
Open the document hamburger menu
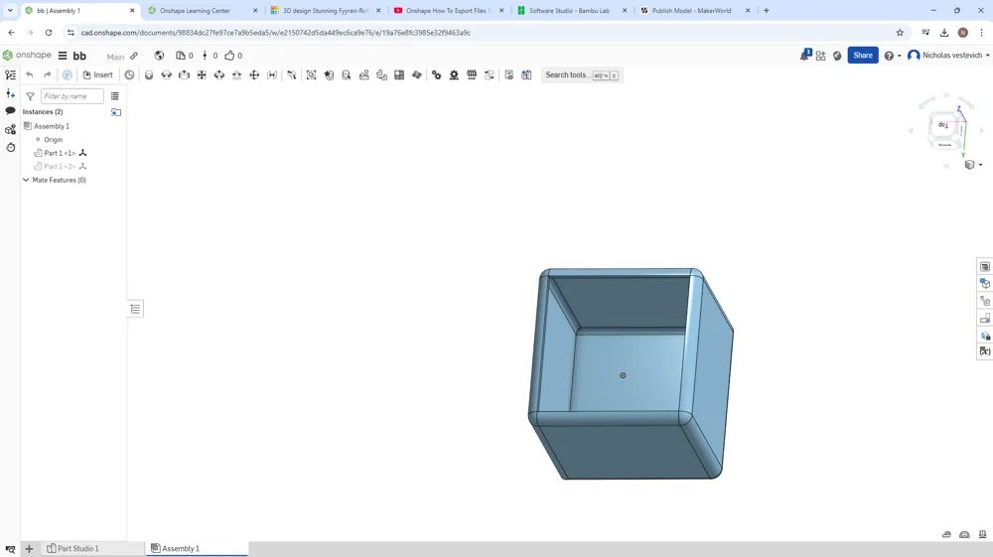(63, 56)
